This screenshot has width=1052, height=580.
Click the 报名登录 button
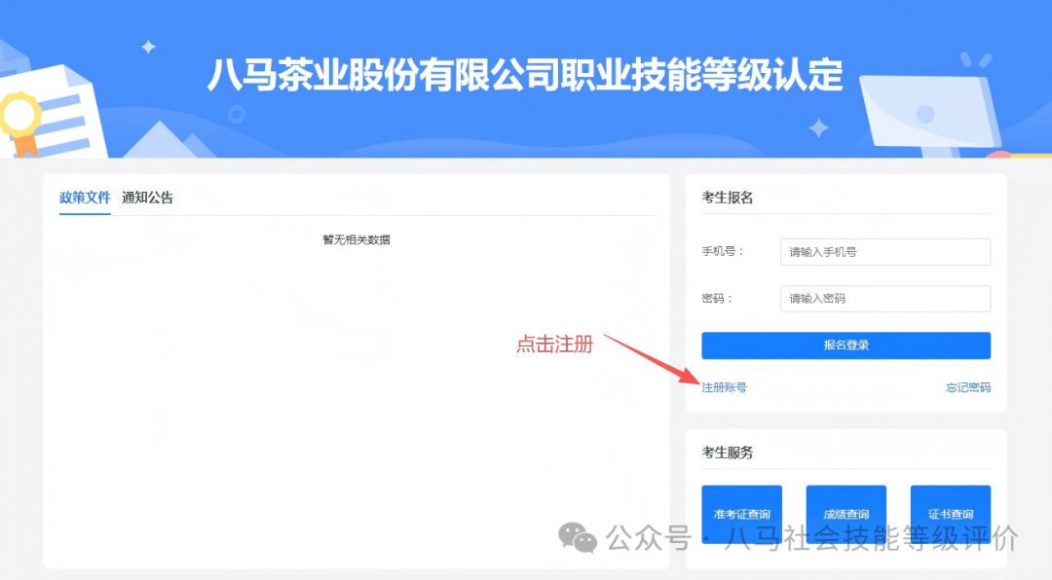click(846, 345)
